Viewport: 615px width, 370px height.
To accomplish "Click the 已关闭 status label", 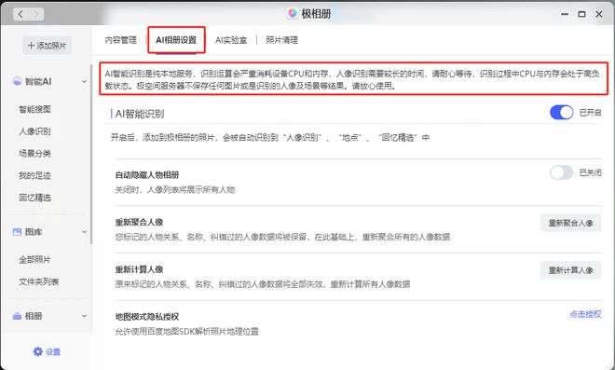I will [x=590, y=172].
